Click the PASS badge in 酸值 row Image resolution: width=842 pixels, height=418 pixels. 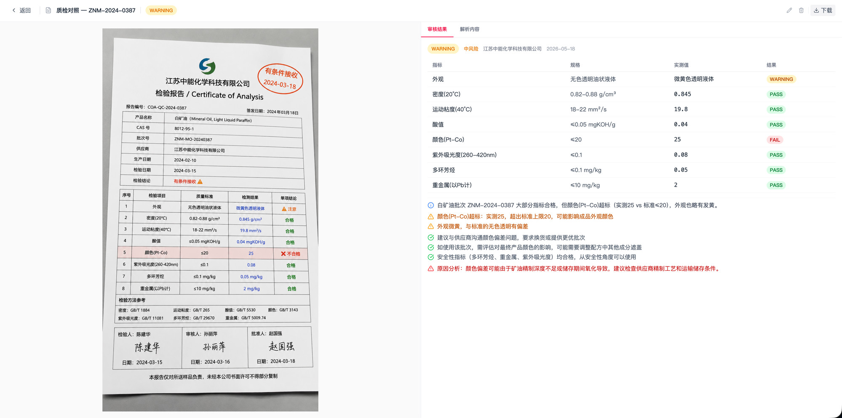(x=776, y=125)
